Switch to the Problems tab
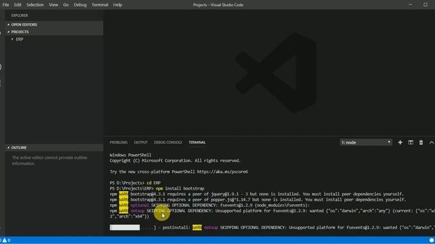Viewport: 435px width, 244px height. 118,142
